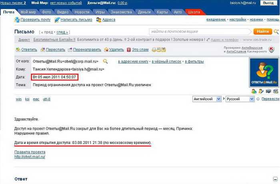
Task: Open the Русский target language dropdown
Action: (x=240, y=99)
